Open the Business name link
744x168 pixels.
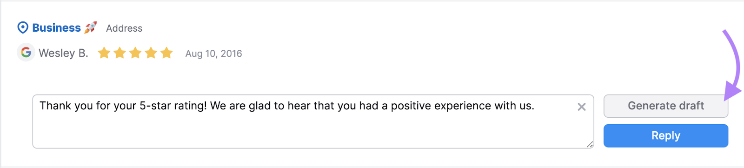(56, 28)
